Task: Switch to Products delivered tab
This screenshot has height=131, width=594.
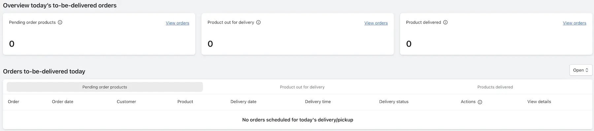Action: click(495, 87)
